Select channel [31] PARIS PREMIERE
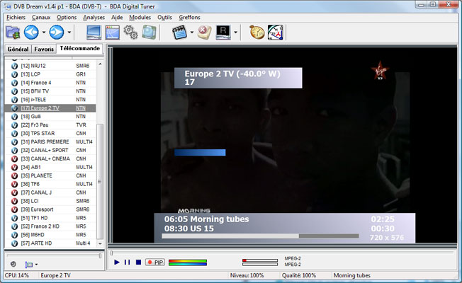462x283 pixels. pos(50,142)
